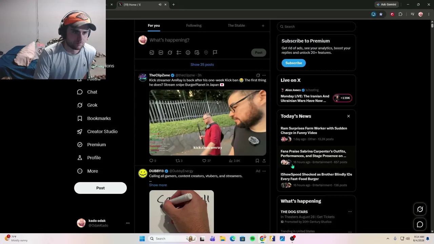
Task: Open Sabrina Carpenter news story
Action: 316,157
